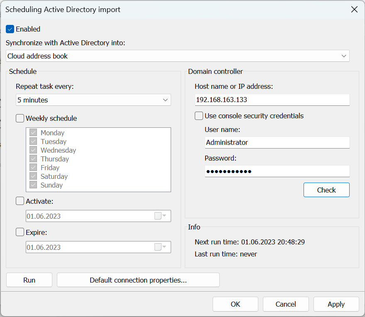Image resolution: width=365 pixels, height=317 pixels.
Task: Uncheck the Enabled checkbox
Action: click(x=10, y=29)
